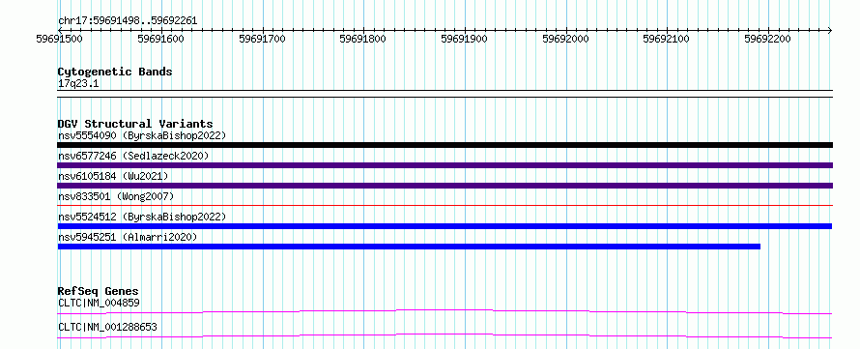Select ruler position 59691900
The width and height of the screenshot is (860, 349).
[465, 39]
